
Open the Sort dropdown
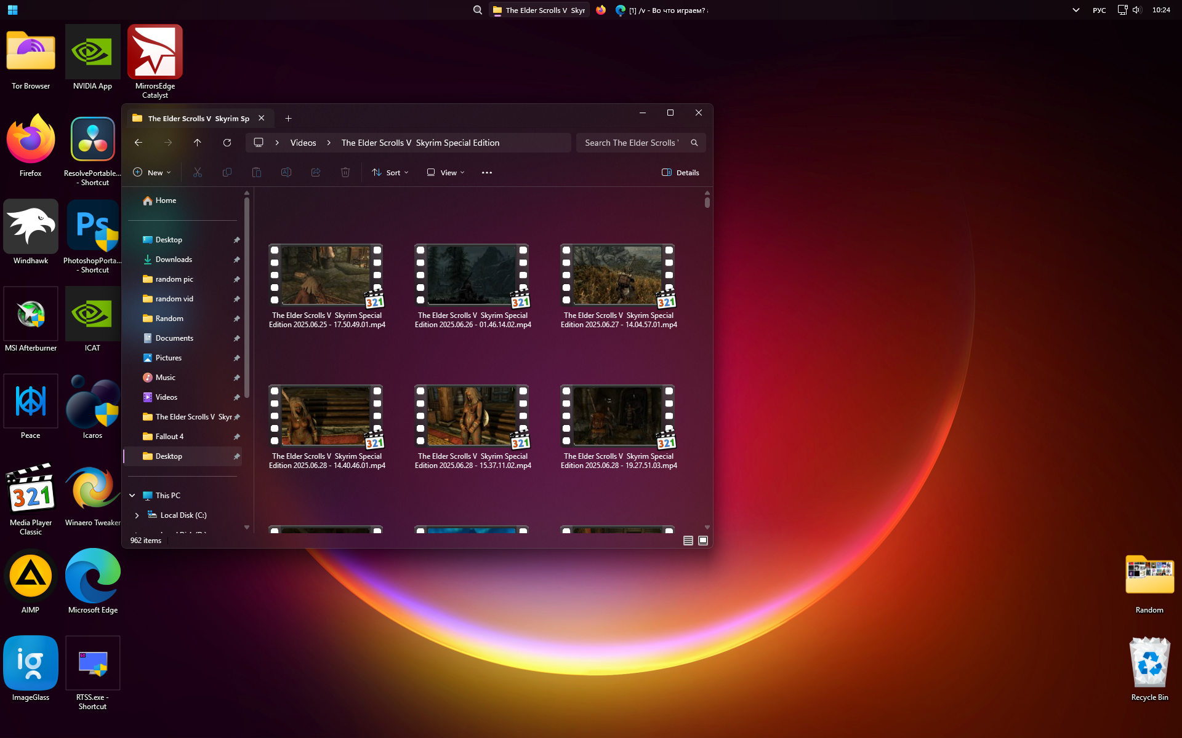pyautogui.click(x=390, y=173)
